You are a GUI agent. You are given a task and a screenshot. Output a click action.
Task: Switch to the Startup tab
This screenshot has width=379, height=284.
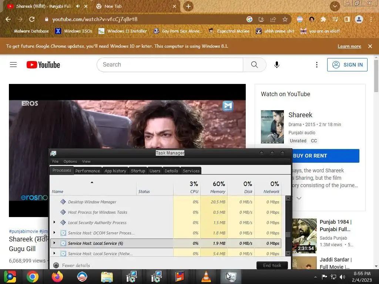point(138,171)
